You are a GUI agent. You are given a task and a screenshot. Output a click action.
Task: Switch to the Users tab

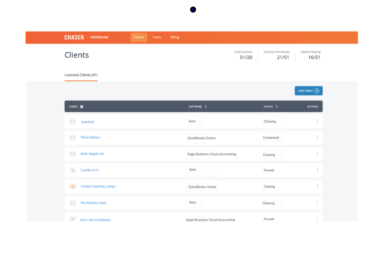(157, 37)
